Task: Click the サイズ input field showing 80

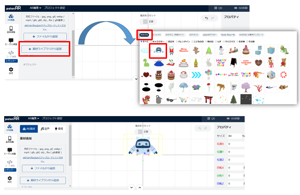Action: pyautogui.click(x=235, y=136)
